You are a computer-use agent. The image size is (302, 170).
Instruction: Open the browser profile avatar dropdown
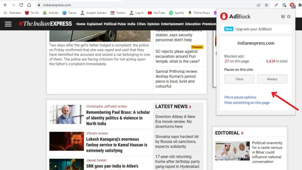click(x=284, y=5)
